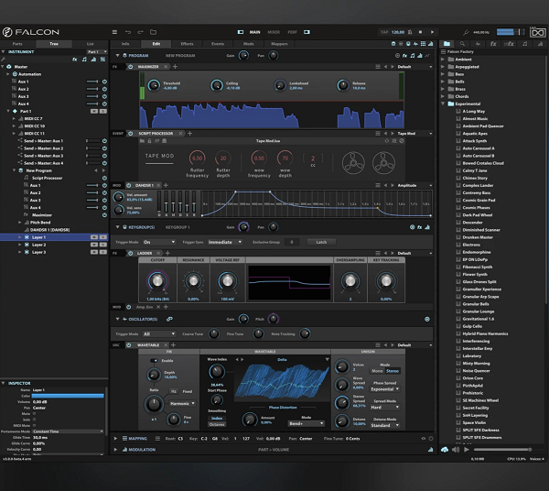Toggle power for Aux 1 under Master

(x=104, y=82)
